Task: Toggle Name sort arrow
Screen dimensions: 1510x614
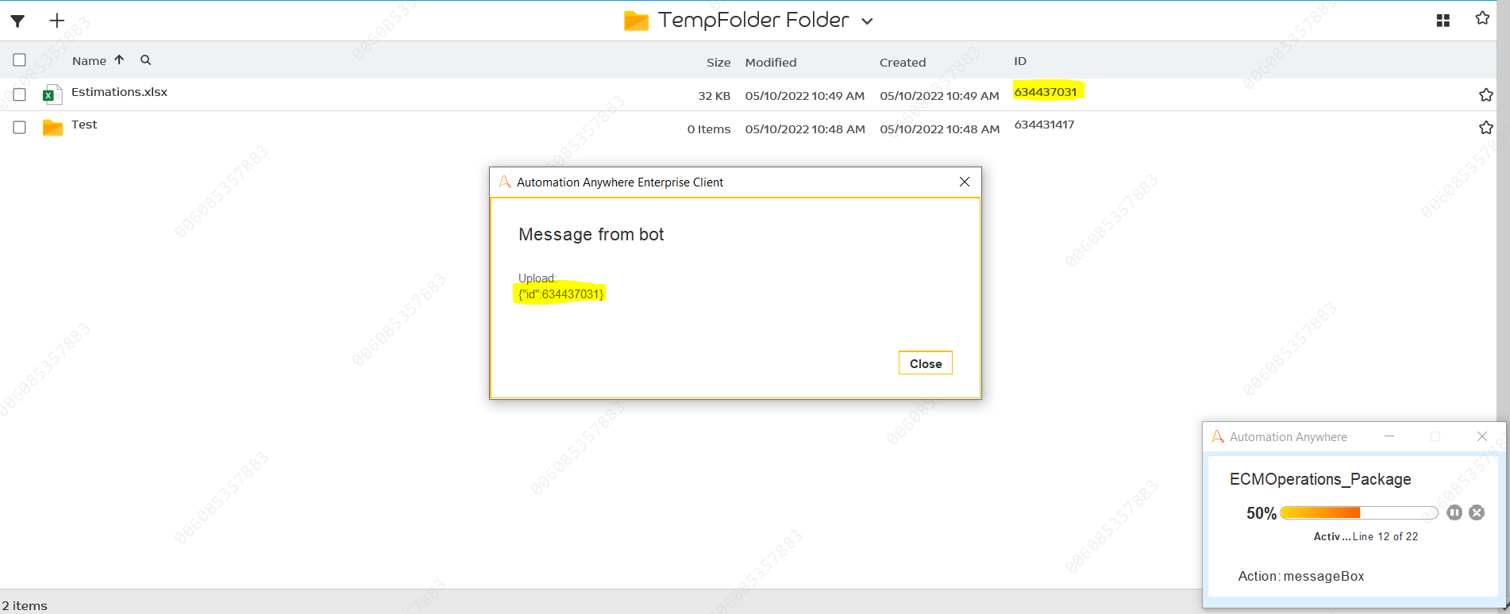Action: [x=119, y=59]
